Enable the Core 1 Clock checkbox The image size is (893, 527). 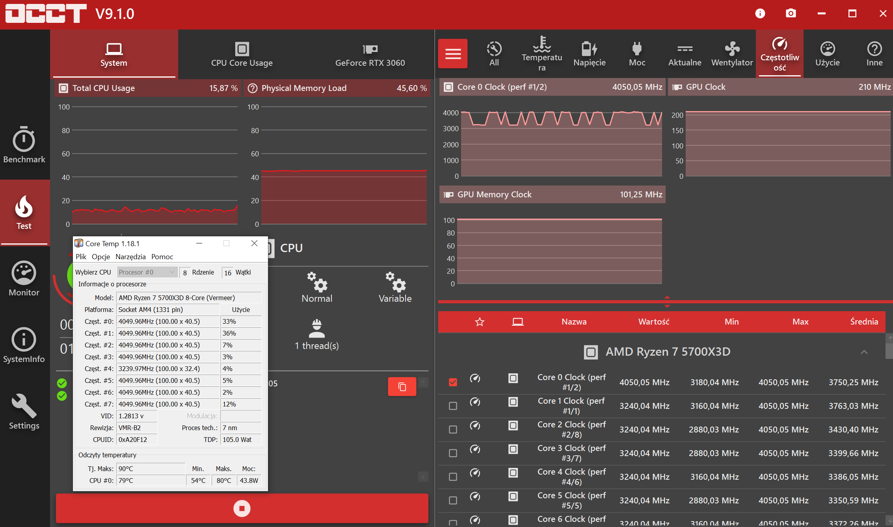coord(453,406)
